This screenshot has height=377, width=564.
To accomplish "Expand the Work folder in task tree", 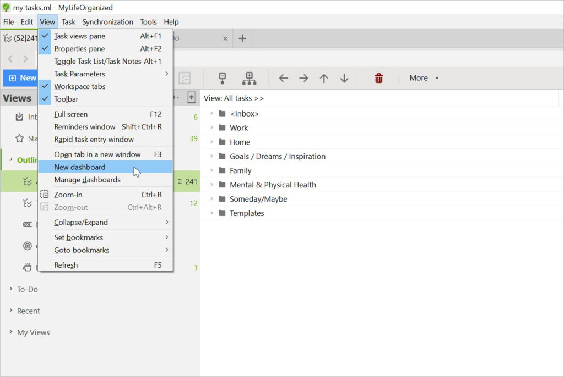I will (x=211, y=127).
